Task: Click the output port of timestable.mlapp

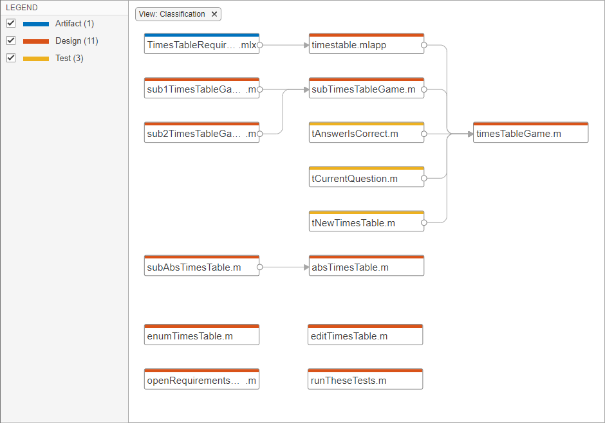Action: 424,45
